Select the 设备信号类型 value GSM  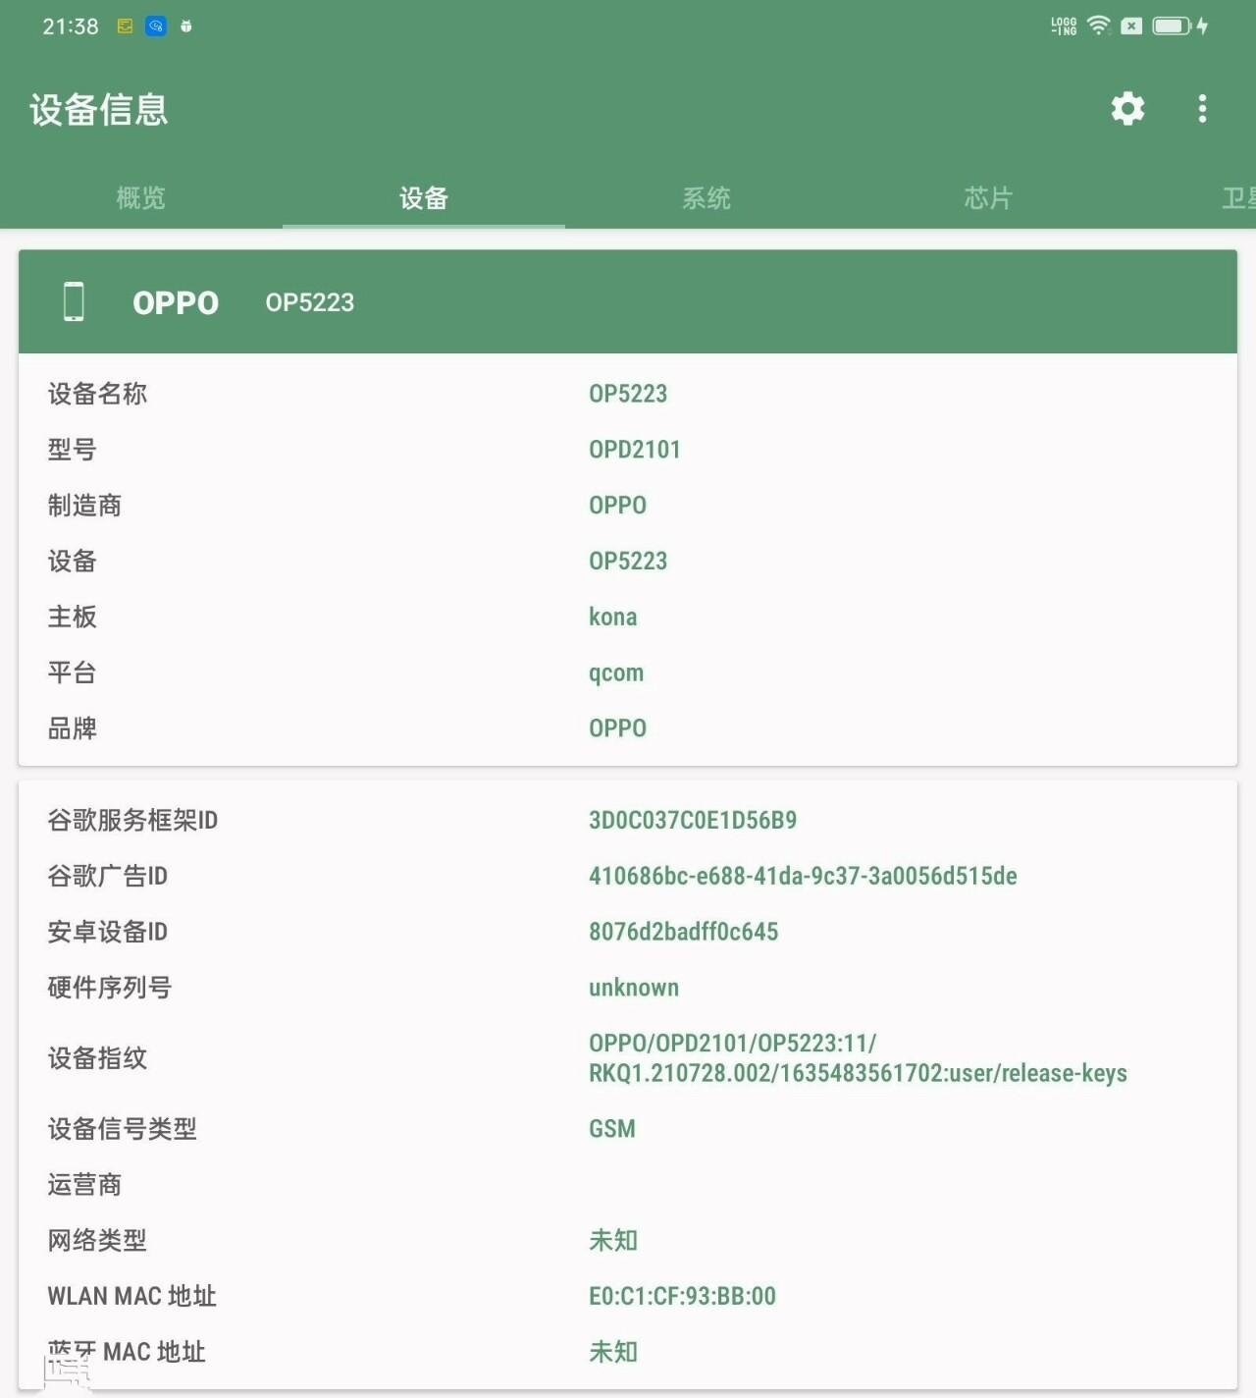(x=612, y=1129)
